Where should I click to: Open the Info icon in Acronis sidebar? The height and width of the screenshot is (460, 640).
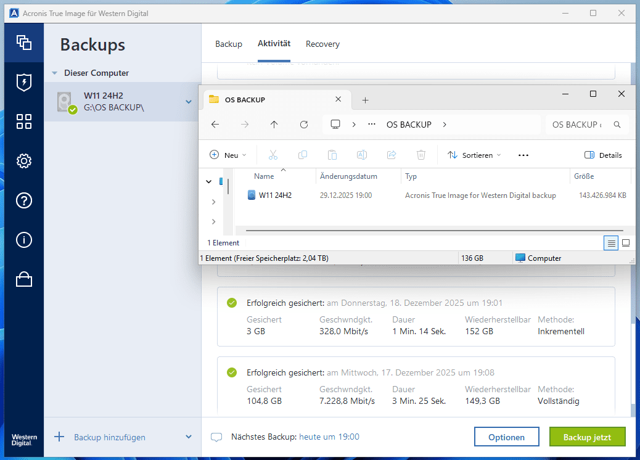23,240
